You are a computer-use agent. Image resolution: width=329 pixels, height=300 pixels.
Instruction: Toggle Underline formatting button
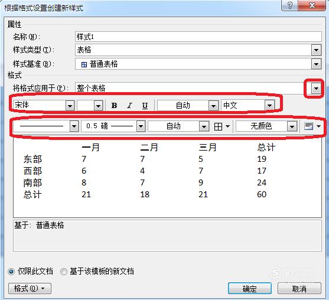click(x=145, y=105)
